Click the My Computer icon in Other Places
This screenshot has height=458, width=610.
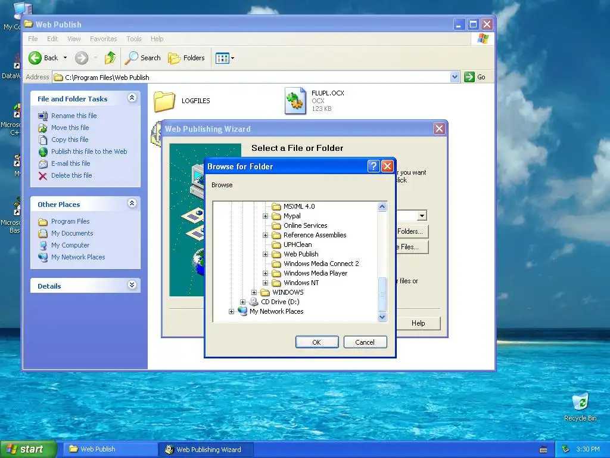[x=43, y=245]
